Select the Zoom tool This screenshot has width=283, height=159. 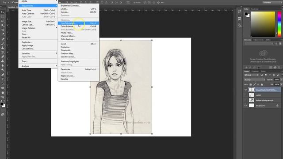3,97
